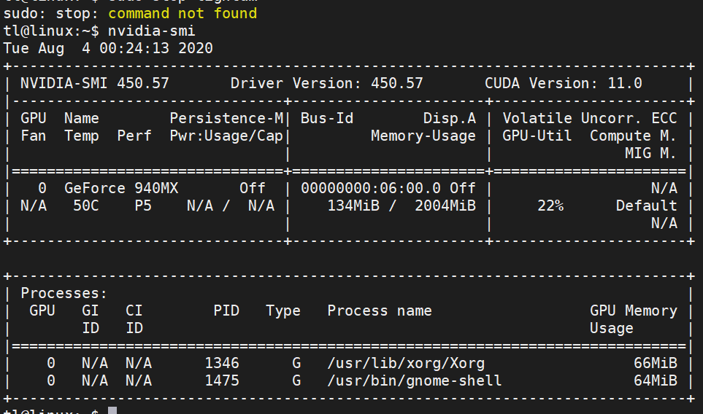The image size is (703, 414).
Task: Click the 'Name' column header
Action: (x=82, y=118)
